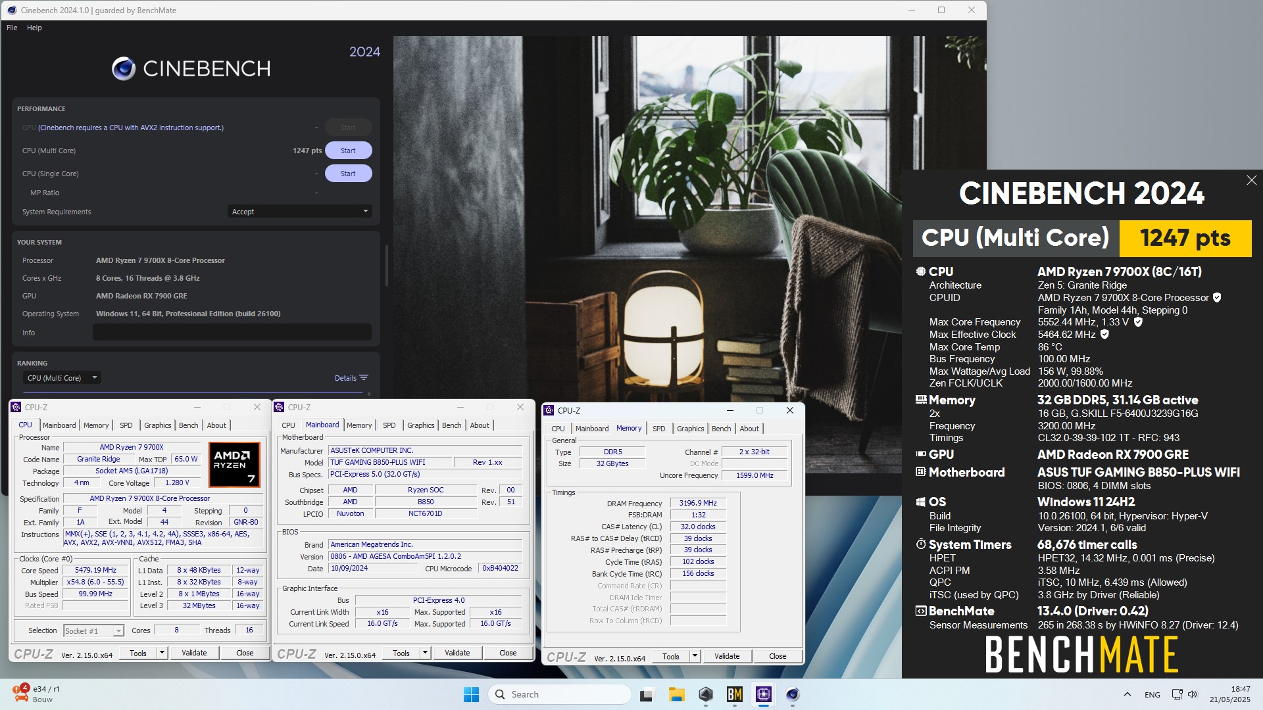Open Task View from the taskbar
Image resolution: width=1263 pixels, height=710 pixels.
coord(647,694)
